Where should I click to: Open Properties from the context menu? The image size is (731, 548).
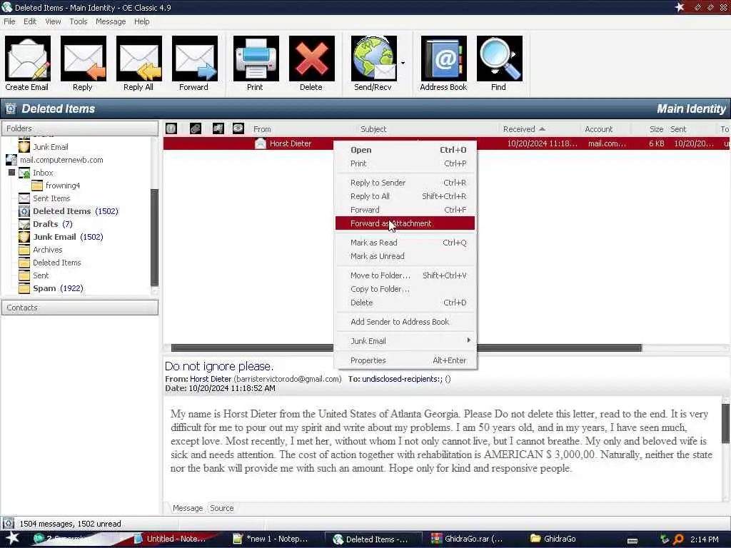point(405,360)
